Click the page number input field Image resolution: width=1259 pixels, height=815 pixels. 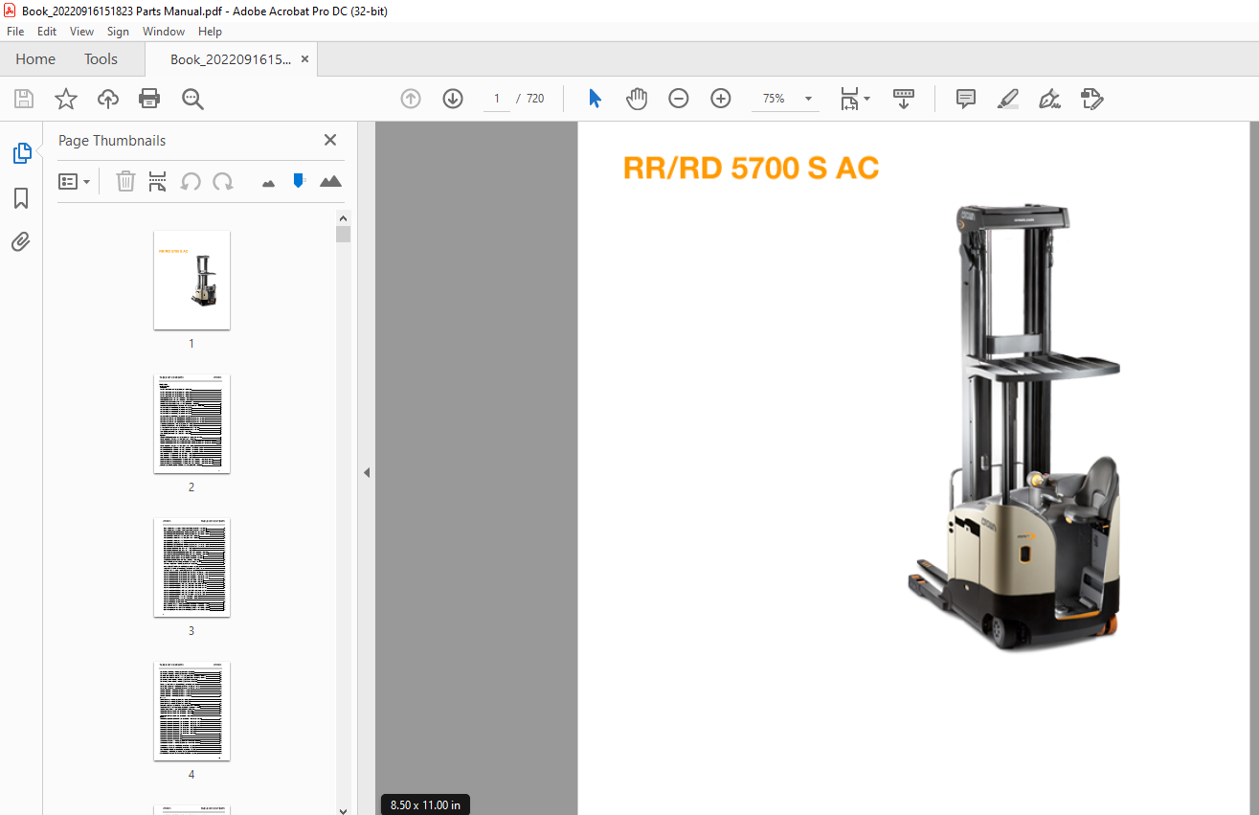point(496,99)
